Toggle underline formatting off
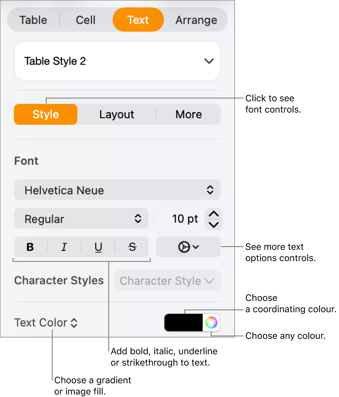Image resolution: width=339 pixels, height=397 pixels. pos(98,247)
